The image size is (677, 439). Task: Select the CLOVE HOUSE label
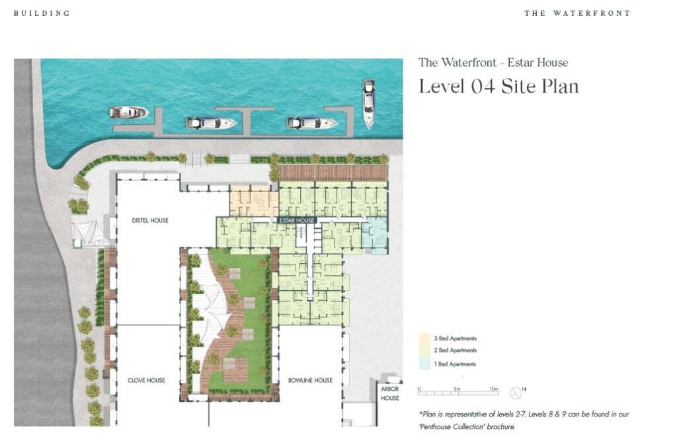tap(146, 380)
